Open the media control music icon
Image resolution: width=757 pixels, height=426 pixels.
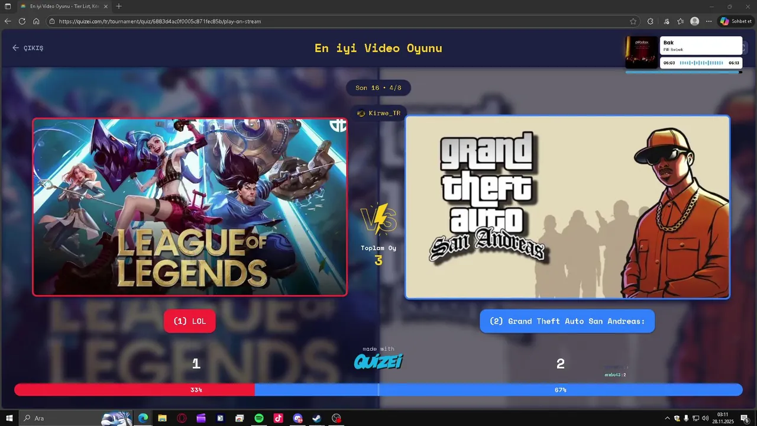667,21
